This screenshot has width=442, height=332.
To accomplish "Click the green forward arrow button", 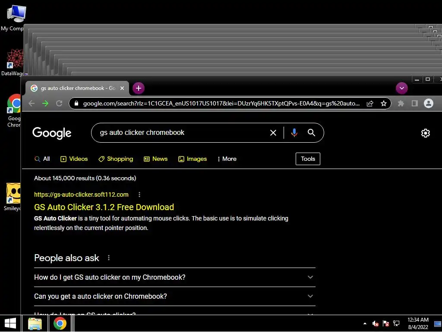I will click(45, 104).
